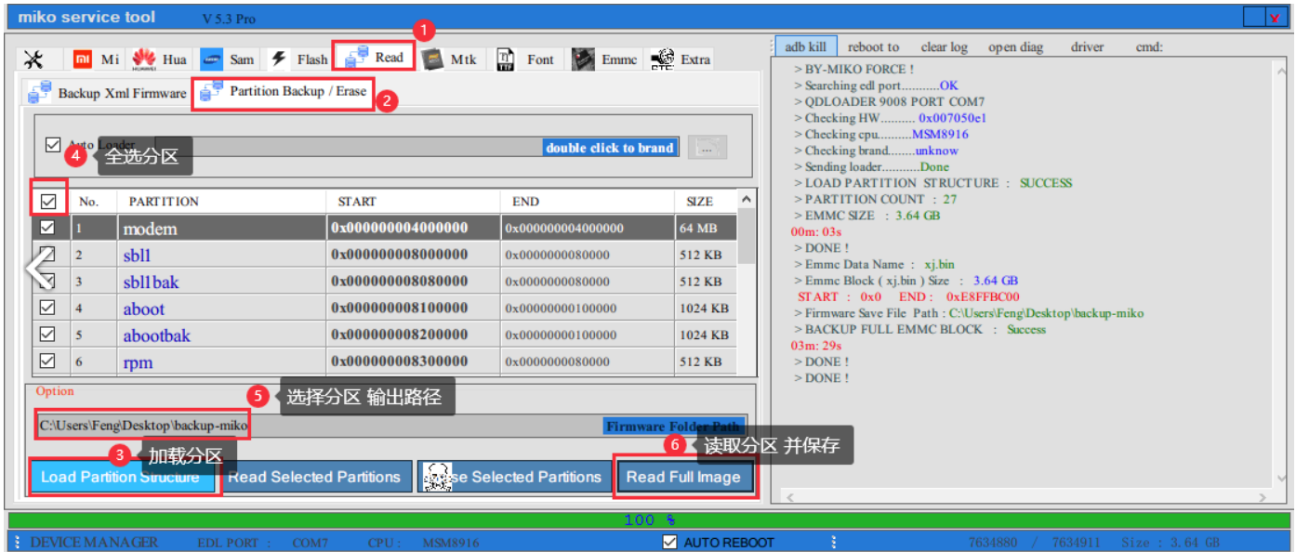Open the Emmc tab
The image size is (1296, 552).
click(x=605, y=59)
